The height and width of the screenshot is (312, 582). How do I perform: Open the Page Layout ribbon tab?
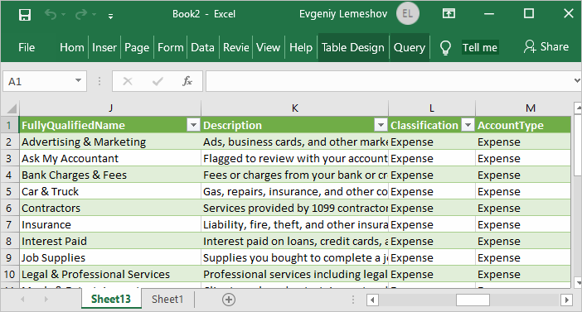coord(137,47)
